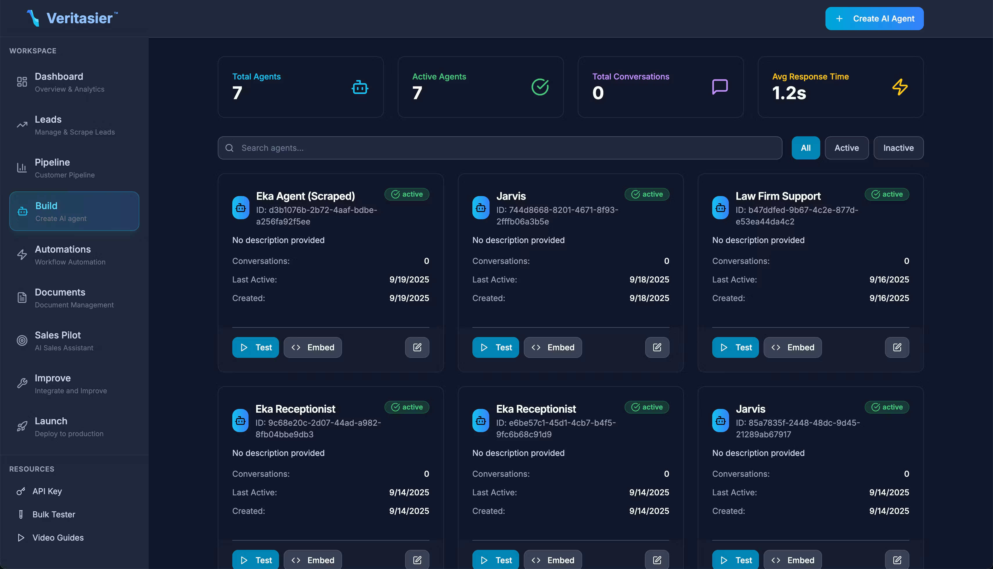Open the API Key resource

[47, 491]
